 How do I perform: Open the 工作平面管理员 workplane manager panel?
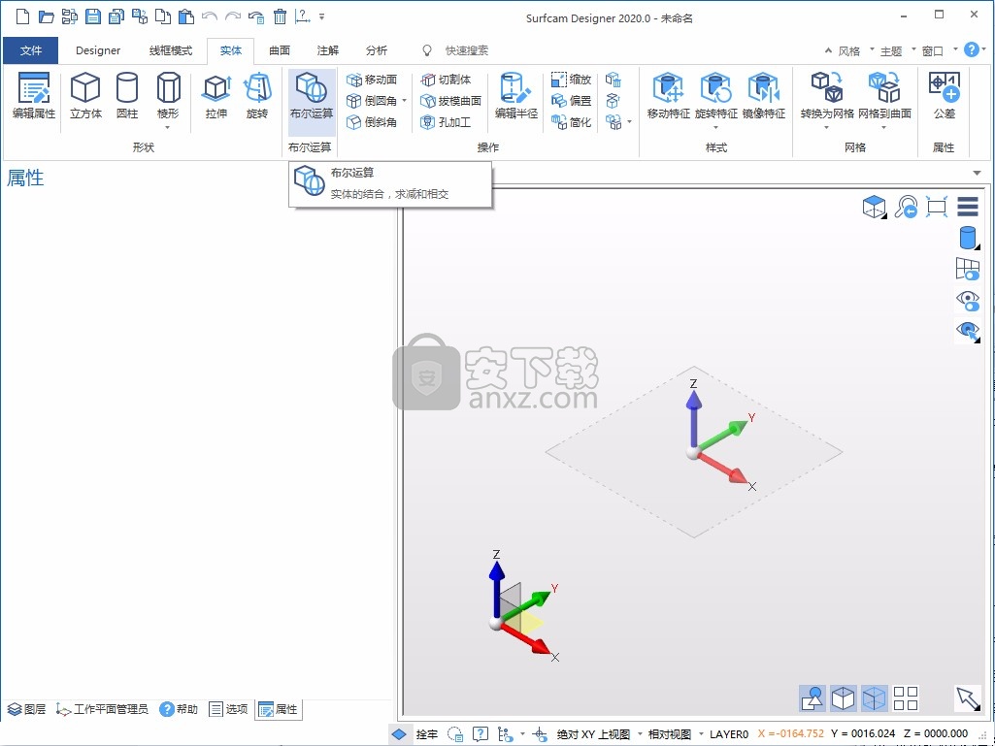coord(102,709)
